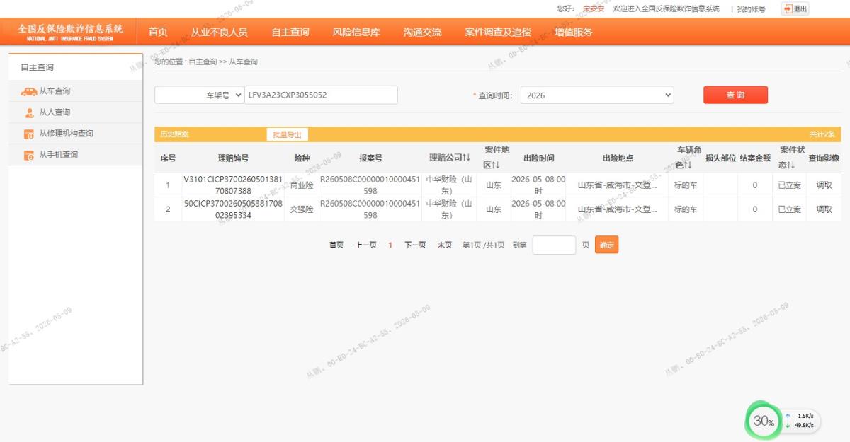Click claim number V3101CICP370026050138170807388
Image resolution: width=850 pixels, height=442 pixels.
point(233,185)
